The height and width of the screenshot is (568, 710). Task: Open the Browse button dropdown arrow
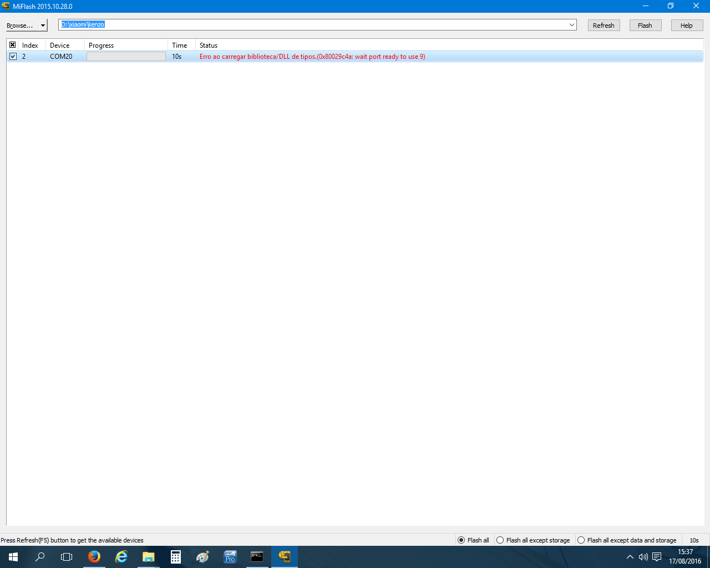tap(43, 26)
